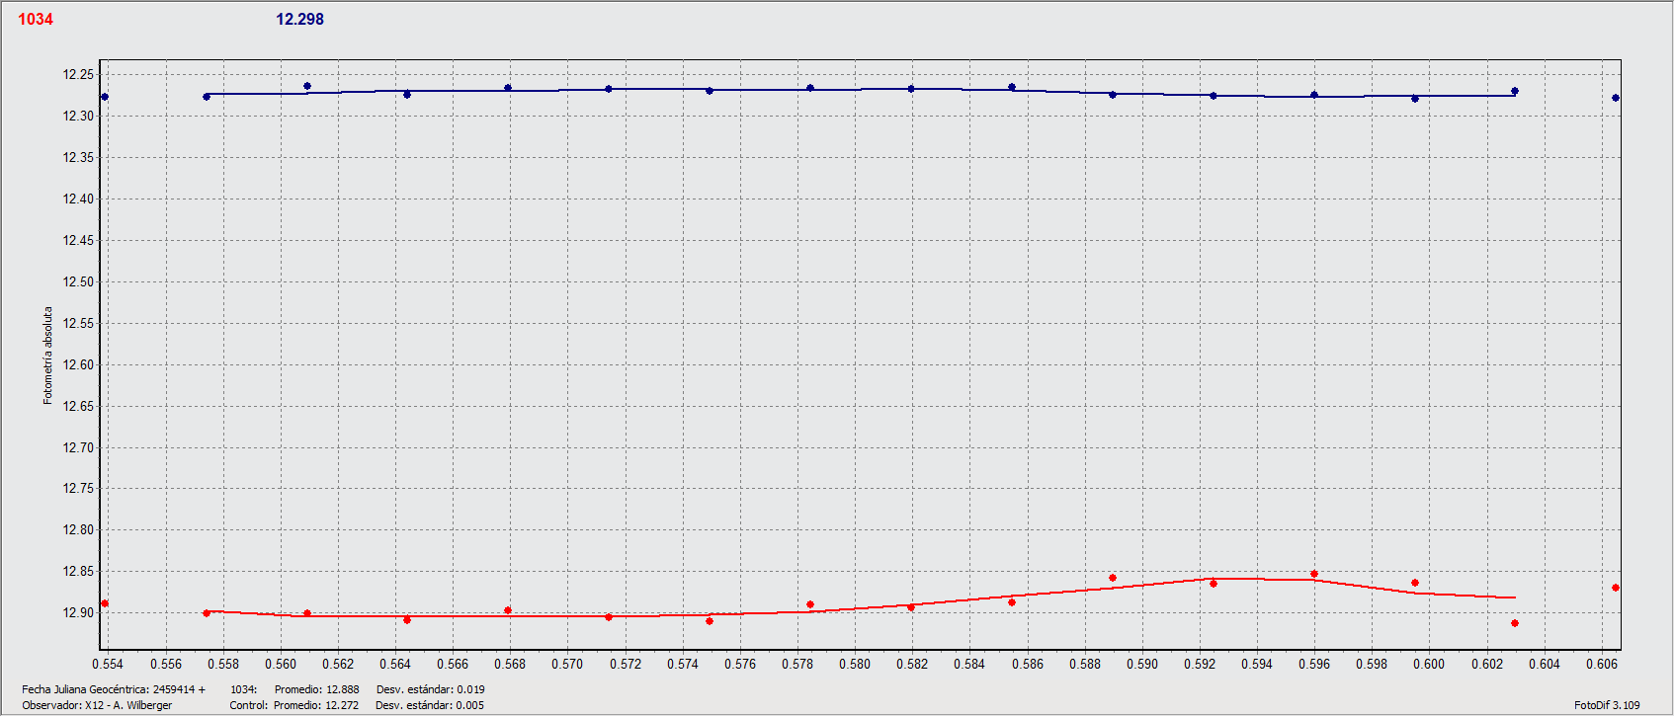The image size is (1675, 717).
Task: Select the "12.35" y-axis tick label
Action: pyautogui.click(x=79, y=158)
